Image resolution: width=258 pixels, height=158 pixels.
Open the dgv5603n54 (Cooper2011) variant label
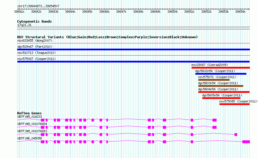218,83
